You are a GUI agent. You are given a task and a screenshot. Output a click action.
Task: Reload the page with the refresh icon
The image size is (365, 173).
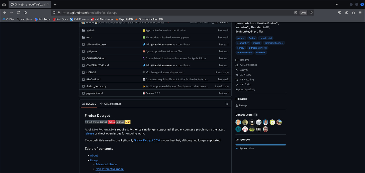point(18,13)
